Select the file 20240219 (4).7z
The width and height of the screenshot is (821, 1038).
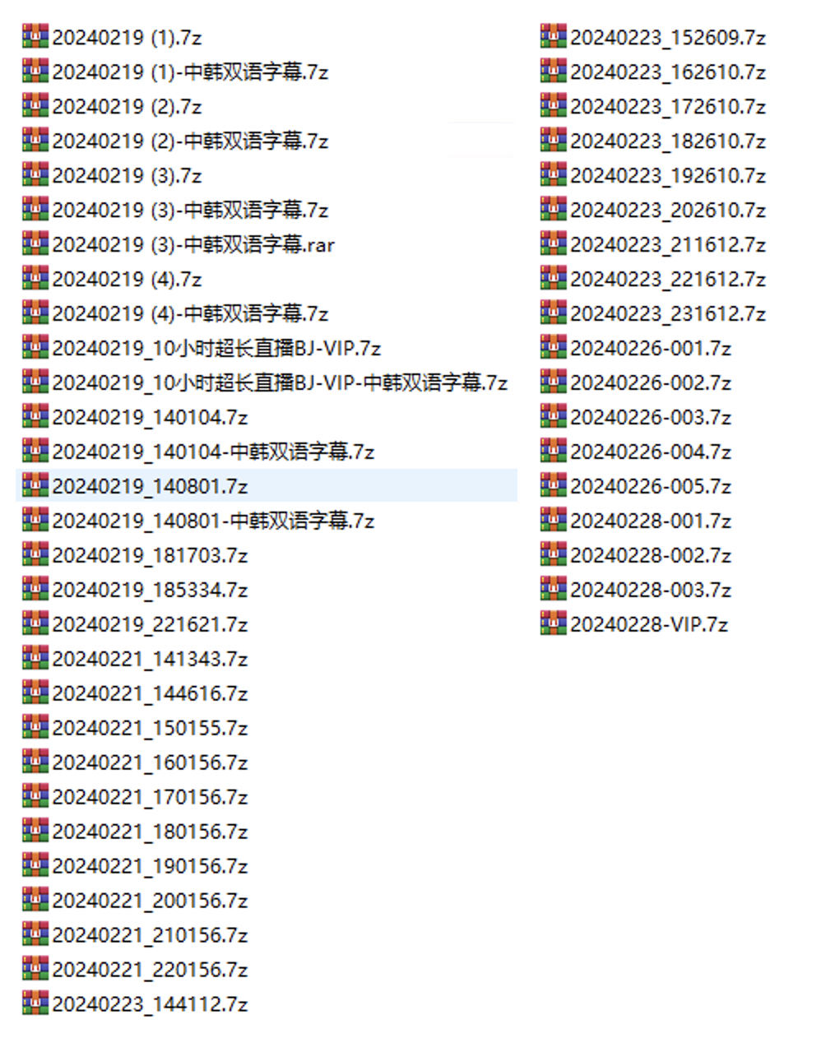tap(127, 280)
